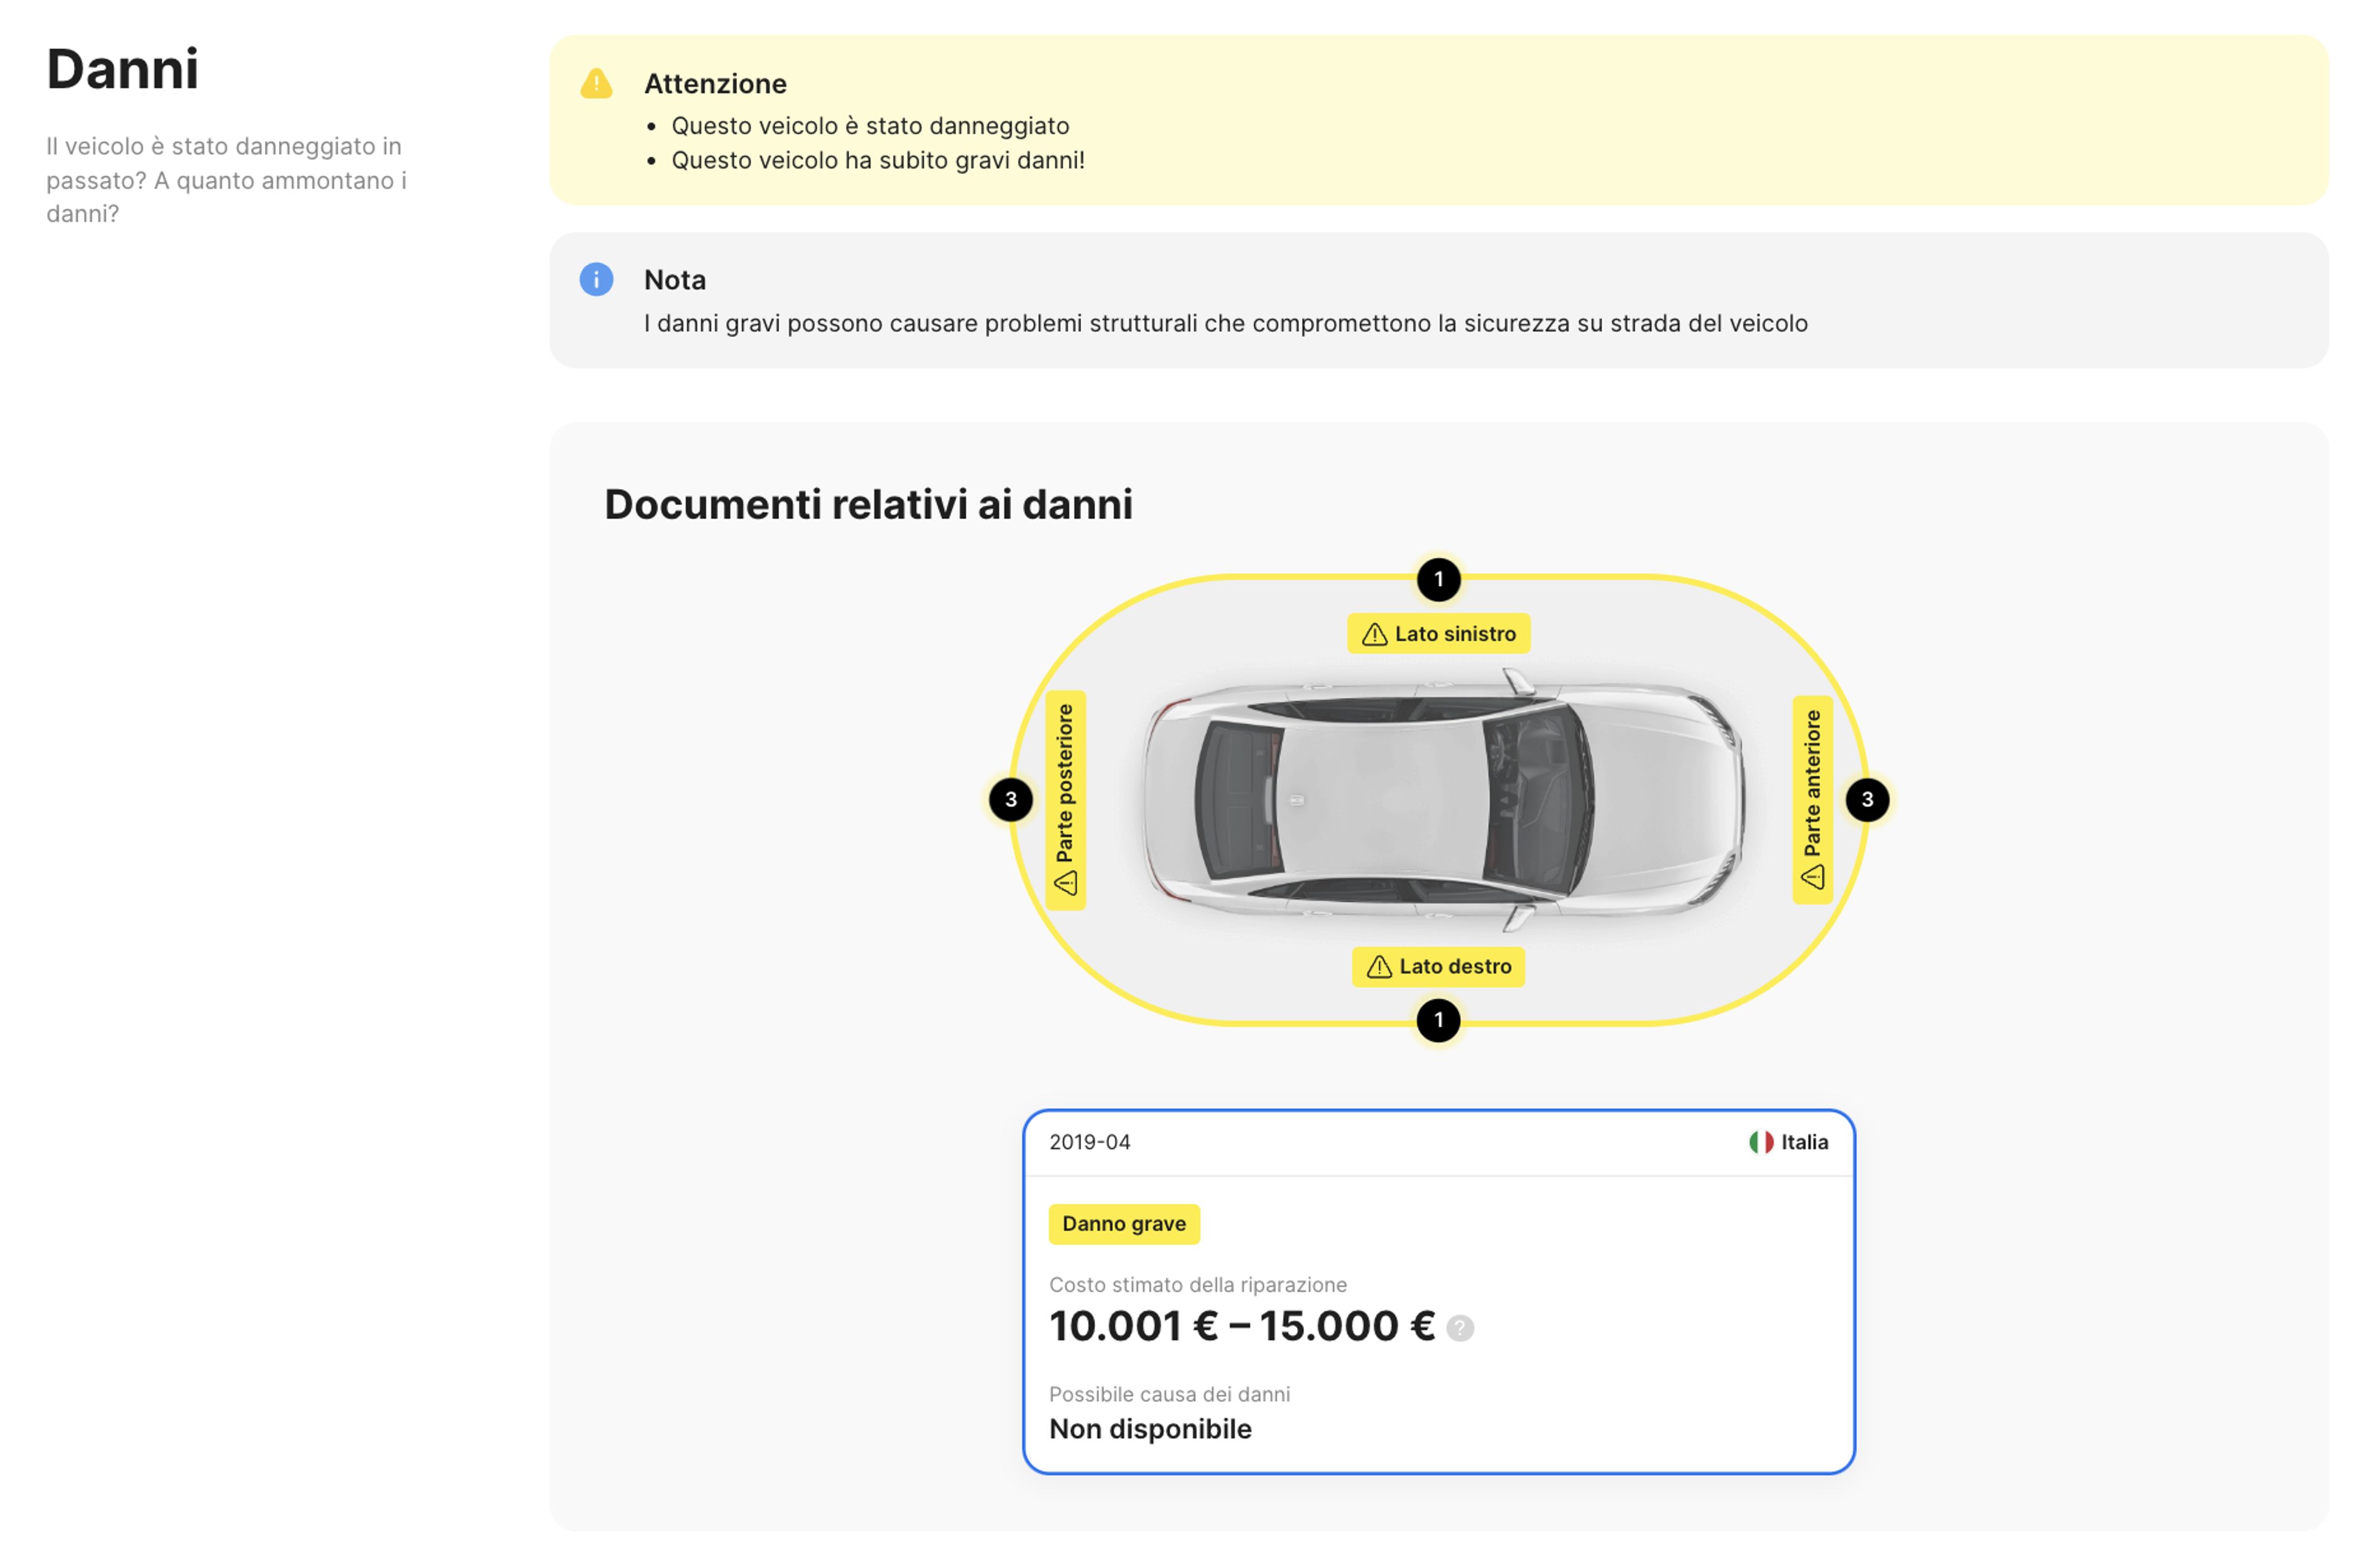Click the Parte anteriore label

pyautogui.click(x=1812, y=785)
